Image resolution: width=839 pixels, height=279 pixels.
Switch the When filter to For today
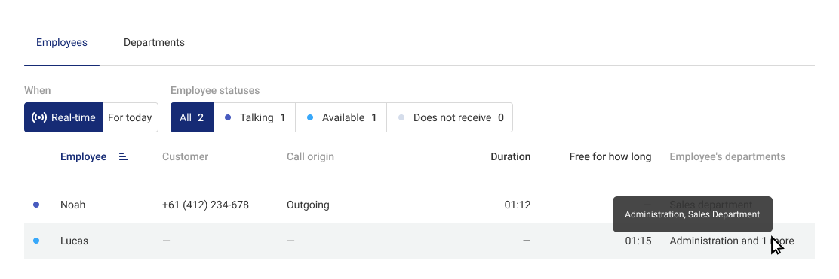tap(130, 117)
